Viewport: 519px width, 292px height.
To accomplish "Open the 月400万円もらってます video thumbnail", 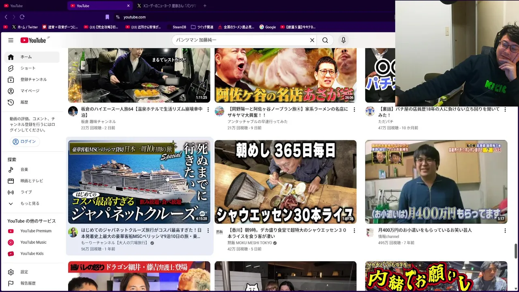I will click(436, 182).
